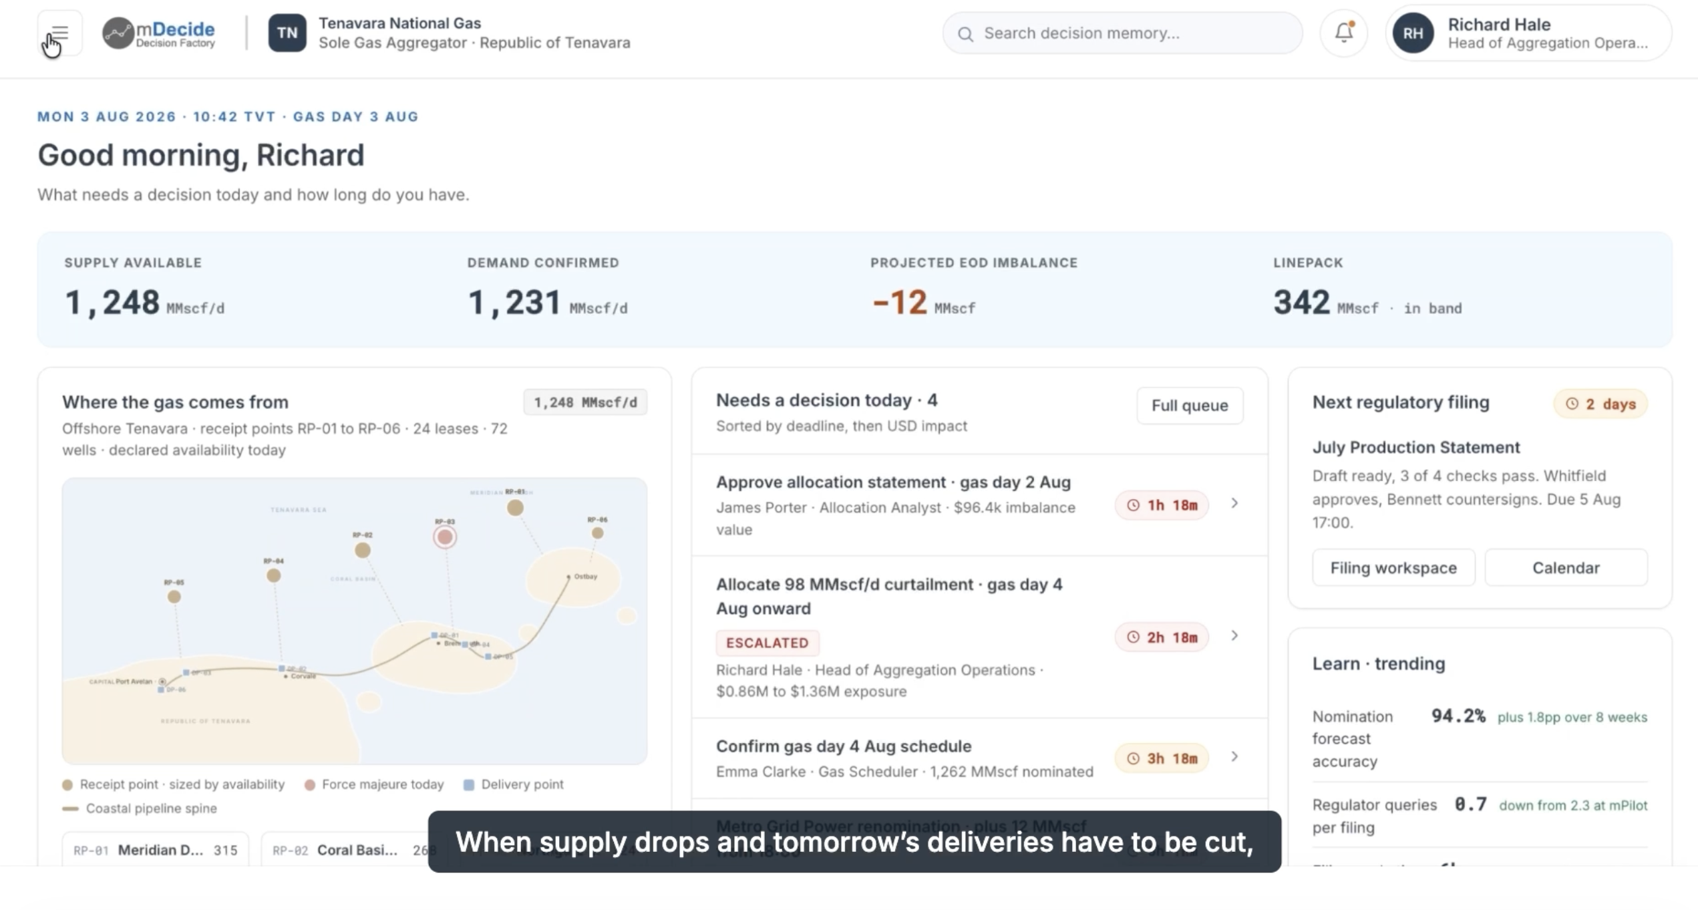1698x910 pixels.
Task: Select the RP-02 receipt point on map
Action: coord(363,550)
